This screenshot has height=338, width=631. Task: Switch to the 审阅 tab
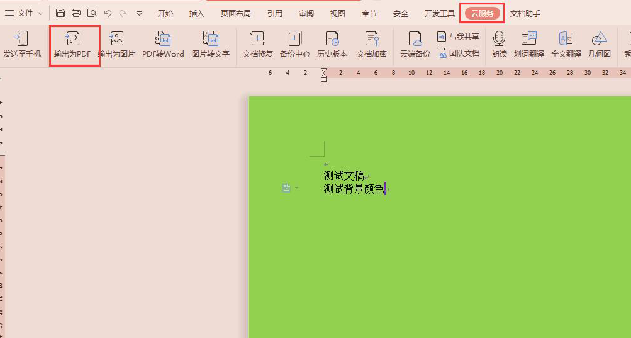306,13
